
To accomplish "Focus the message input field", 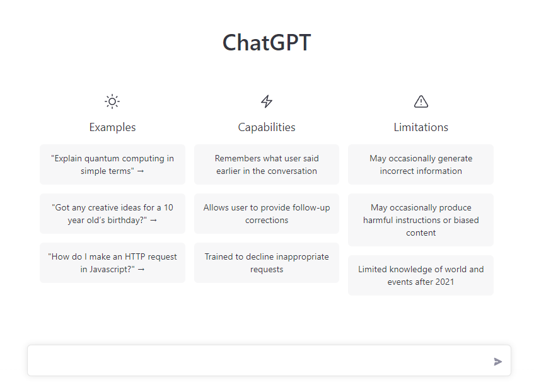I will (258, 361).
